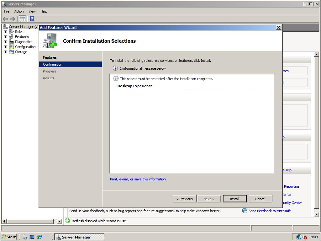Viewport: 321px width, 241px height.
Task: Click the green refresh status icon
Action: click(x=68, y=221)
